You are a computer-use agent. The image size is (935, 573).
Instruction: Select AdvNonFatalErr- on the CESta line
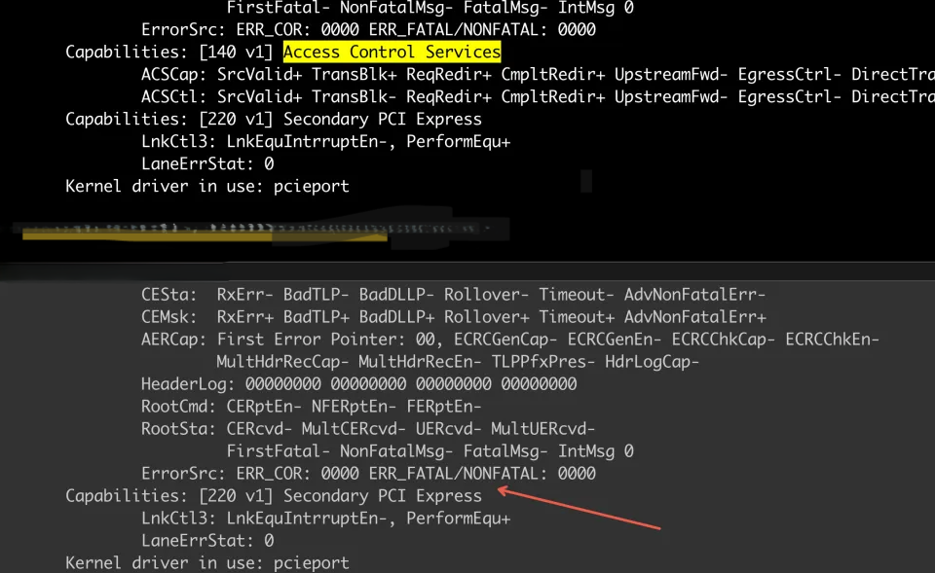[x=695, y=295]
